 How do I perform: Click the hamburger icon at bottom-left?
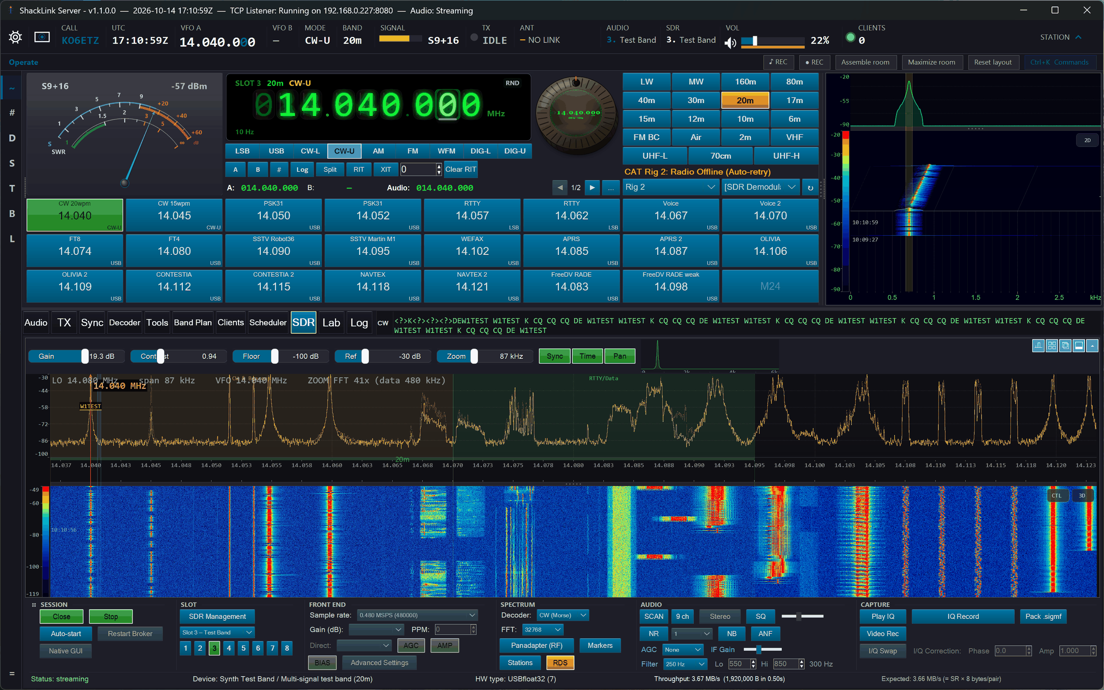point(12,673)
